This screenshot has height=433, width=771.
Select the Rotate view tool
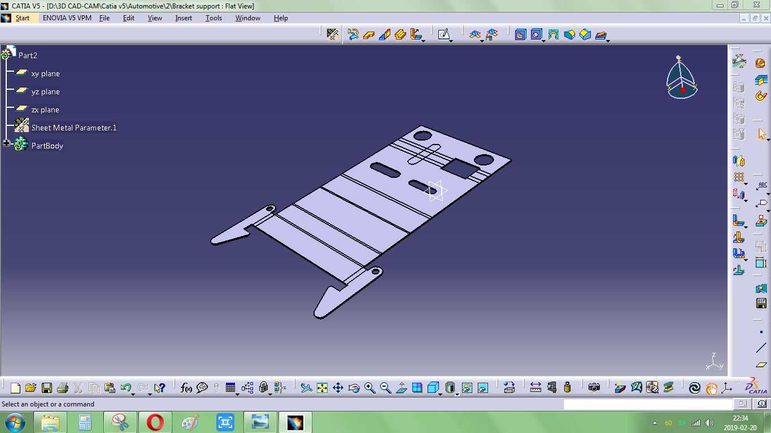click(x=354, y=388)
